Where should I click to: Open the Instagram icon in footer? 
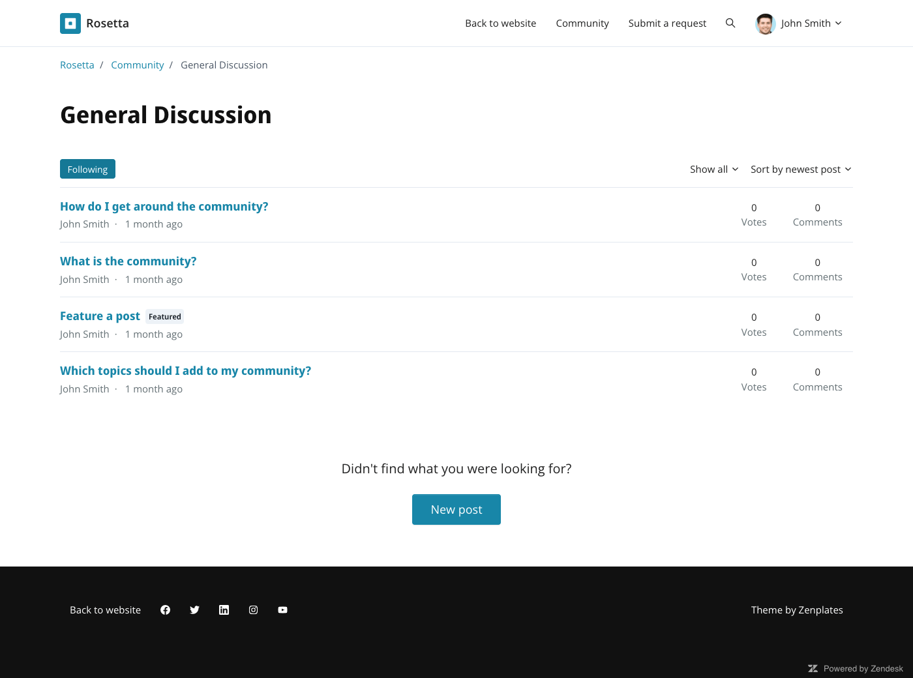click(253, 610)
